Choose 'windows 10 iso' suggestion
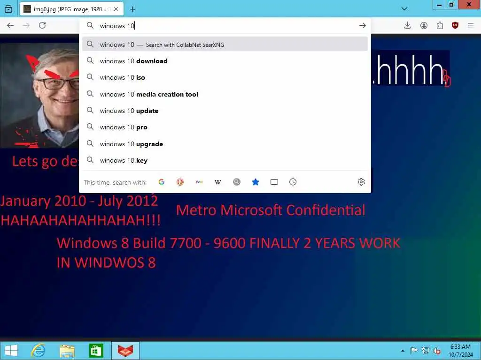The width and height of the screenshot is (481, 360). tap(225, 77)
